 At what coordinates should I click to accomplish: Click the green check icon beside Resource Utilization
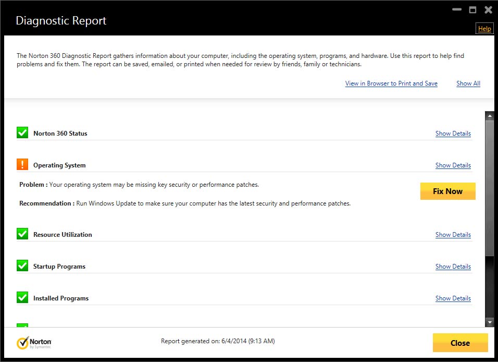[22, 234]
